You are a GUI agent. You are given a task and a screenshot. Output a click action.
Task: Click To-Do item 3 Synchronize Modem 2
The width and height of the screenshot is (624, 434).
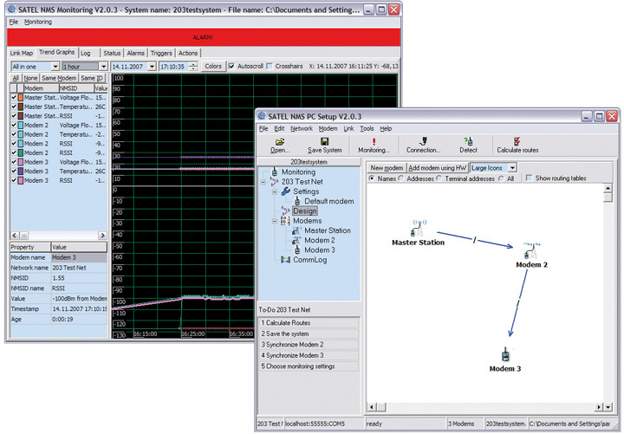(309, 345)
